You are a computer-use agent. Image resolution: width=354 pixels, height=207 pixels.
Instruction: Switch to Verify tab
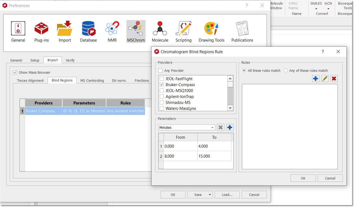pos(70,60)
